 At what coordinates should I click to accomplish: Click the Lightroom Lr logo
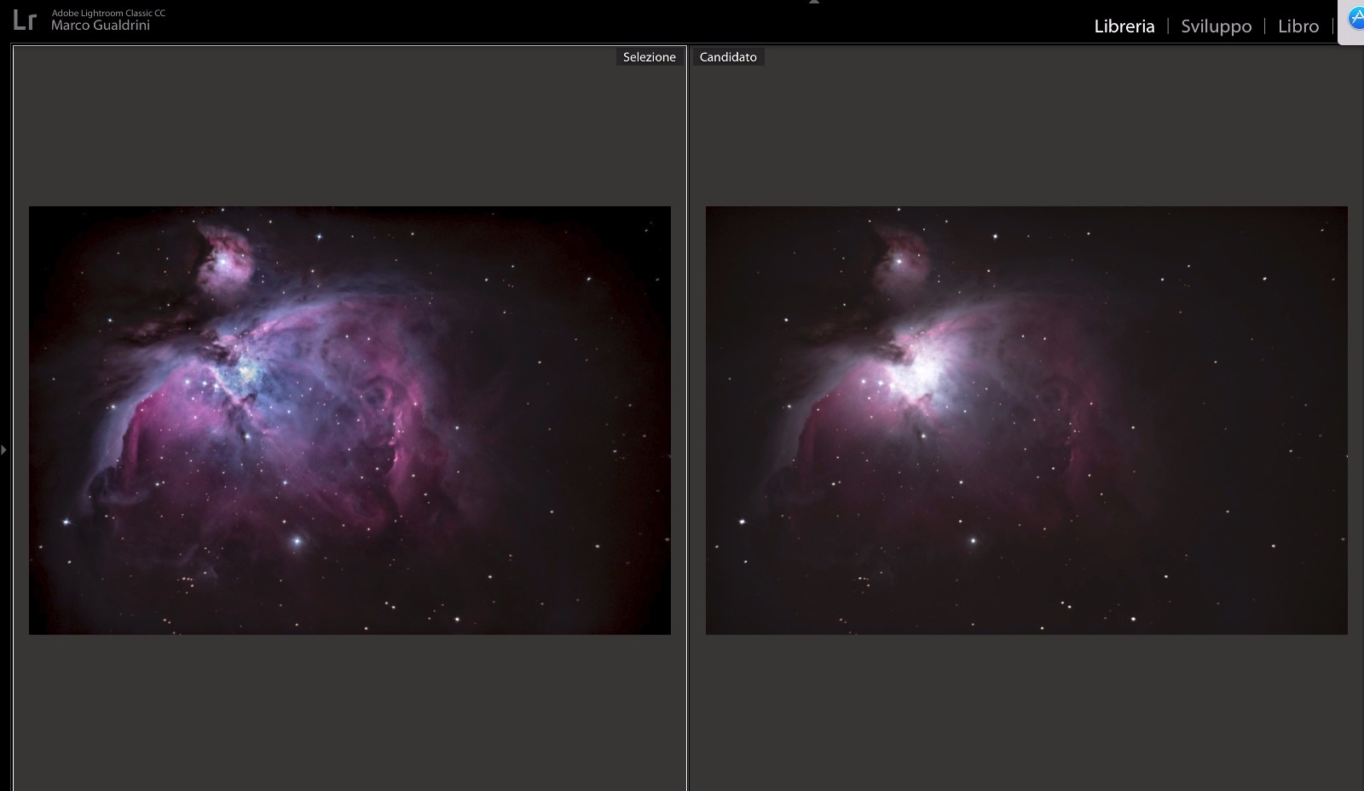tap(25, 20)
